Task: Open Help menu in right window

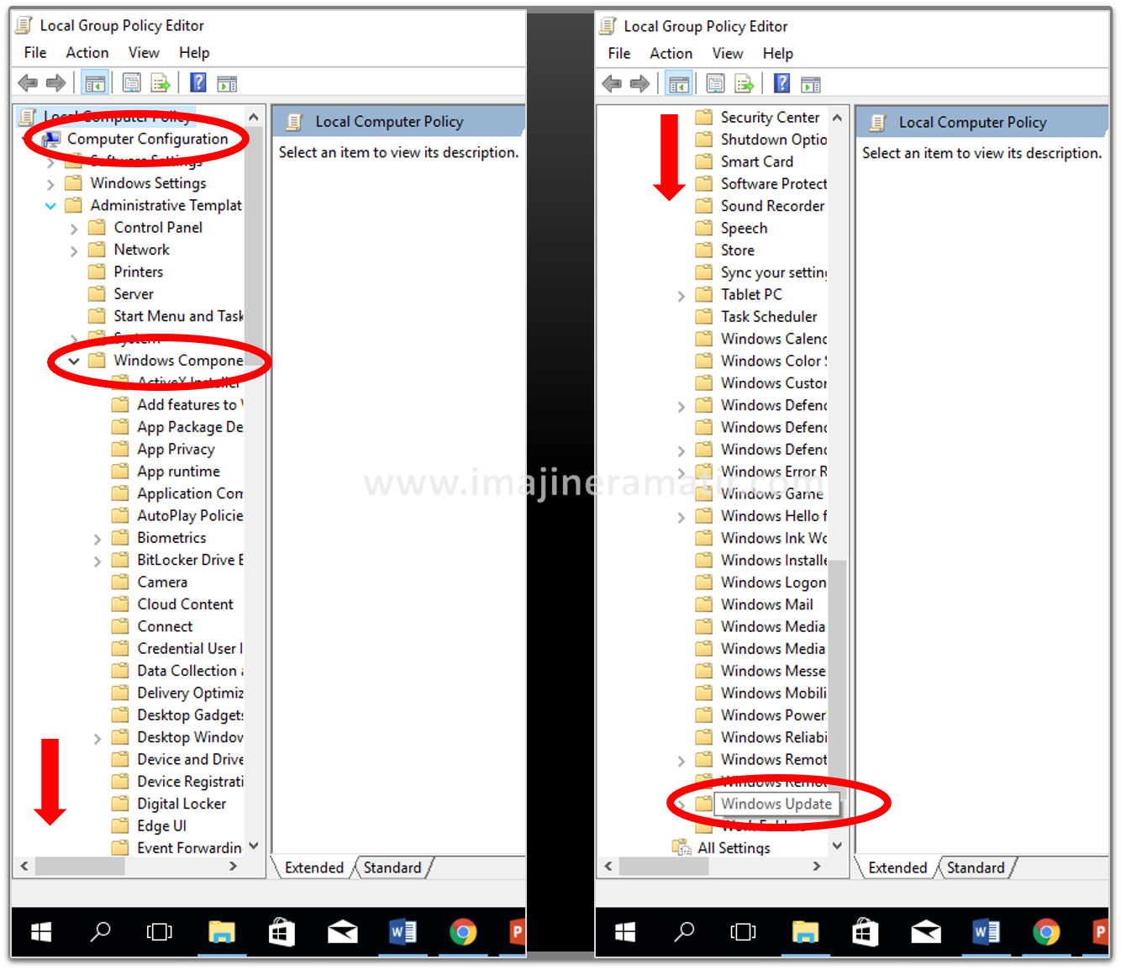Action: tap(778, 53)
